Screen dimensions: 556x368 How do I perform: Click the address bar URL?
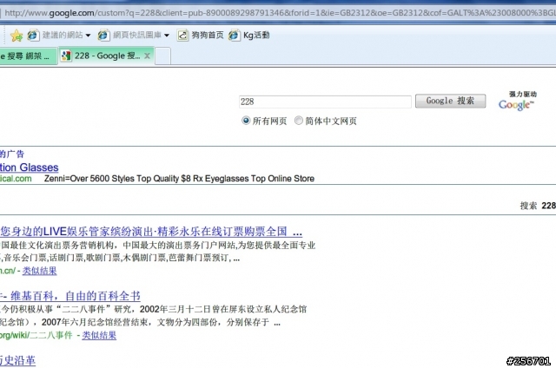280,13
